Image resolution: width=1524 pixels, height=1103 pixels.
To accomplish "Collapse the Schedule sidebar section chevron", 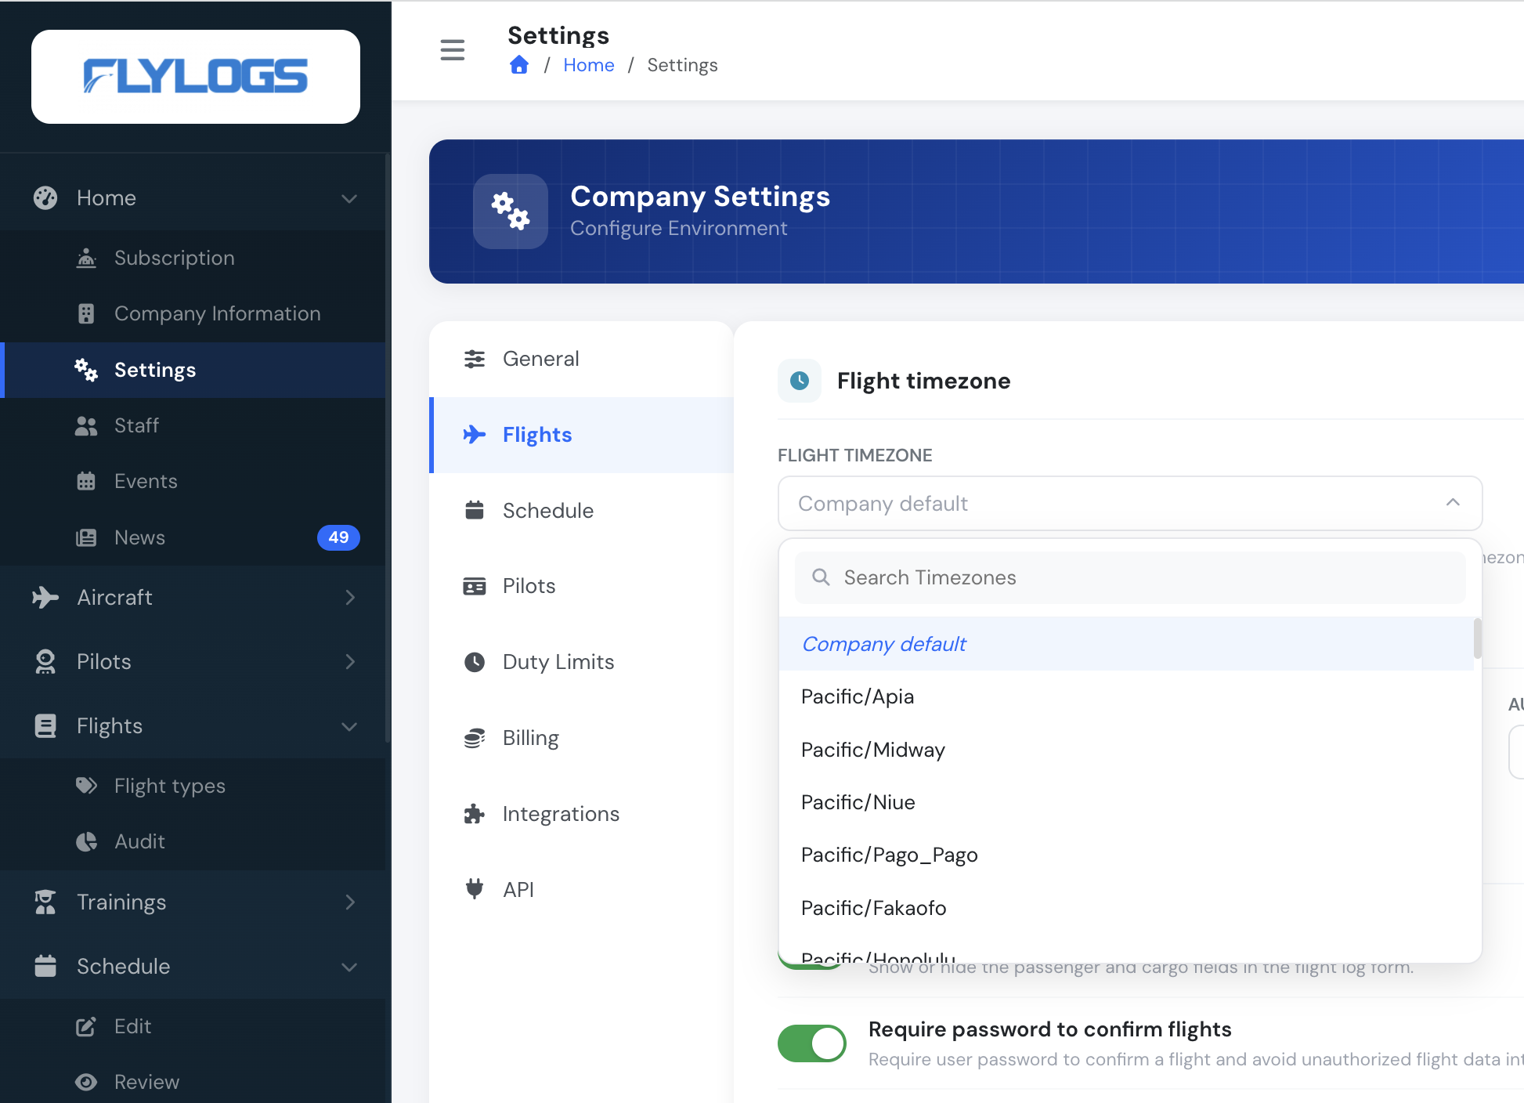I will (x=349, y=967).
